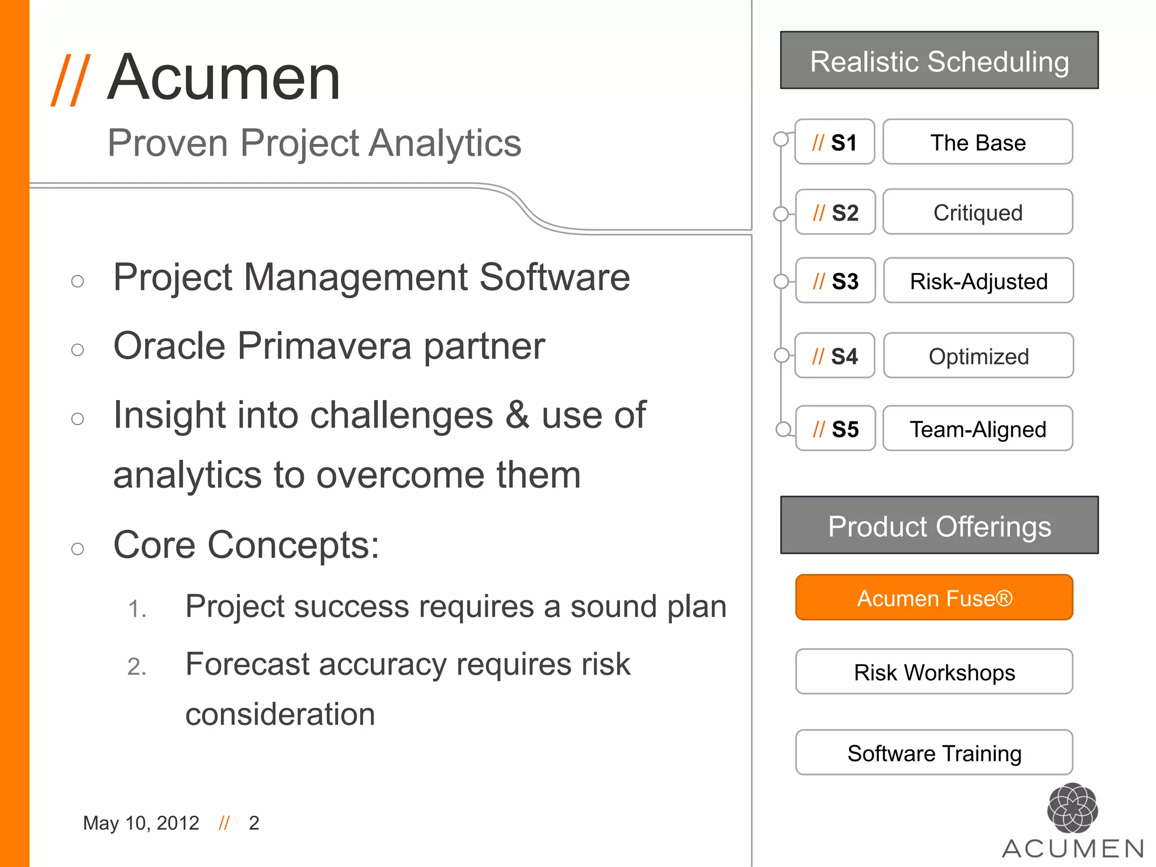Screen dimensions: 1156x867
Task: Select the Team-Aligned box
Action: click(978, 429)
